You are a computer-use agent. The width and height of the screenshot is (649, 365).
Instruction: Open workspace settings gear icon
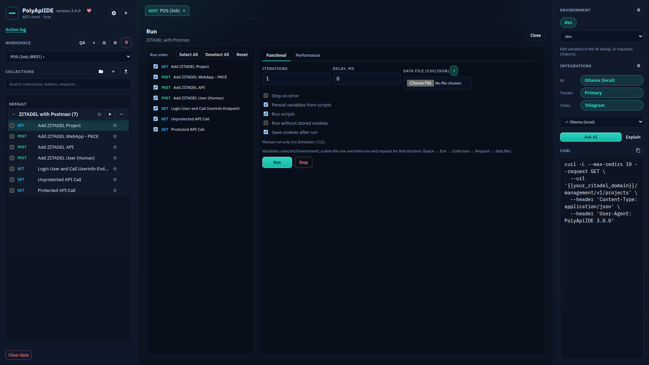115,43
